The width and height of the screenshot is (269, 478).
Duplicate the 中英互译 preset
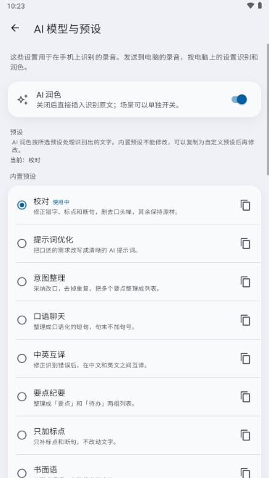(x=245, y=359)
